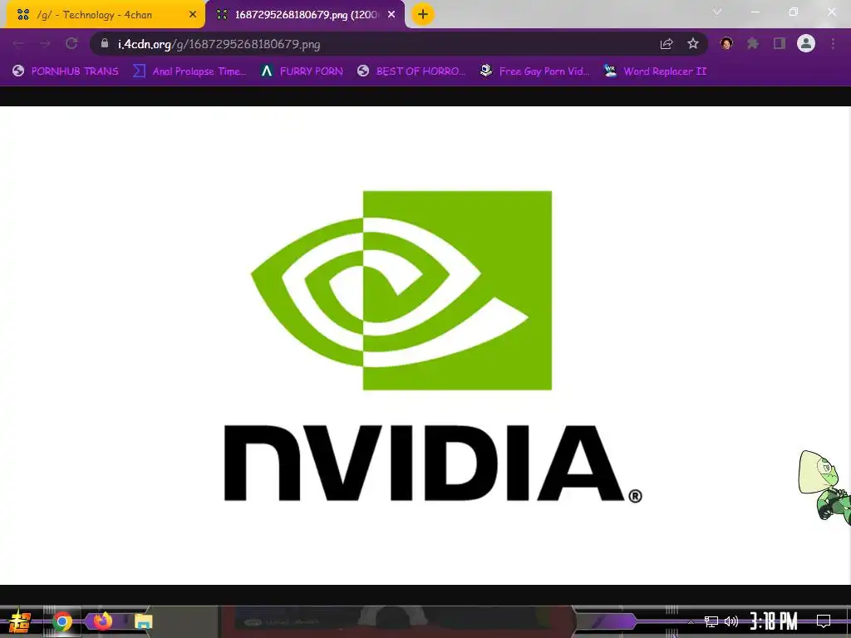Go back with the back arrow
Screen dimensions: 851x638
(x=18, y=44)
